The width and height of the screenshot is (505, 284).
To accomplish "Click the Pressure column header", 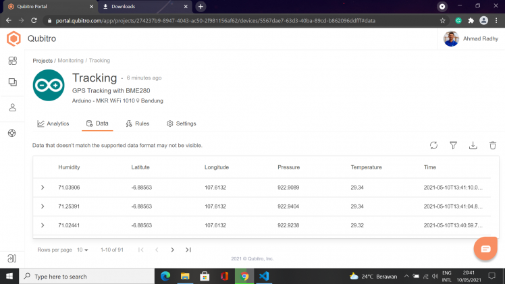I will click(288, 167).
